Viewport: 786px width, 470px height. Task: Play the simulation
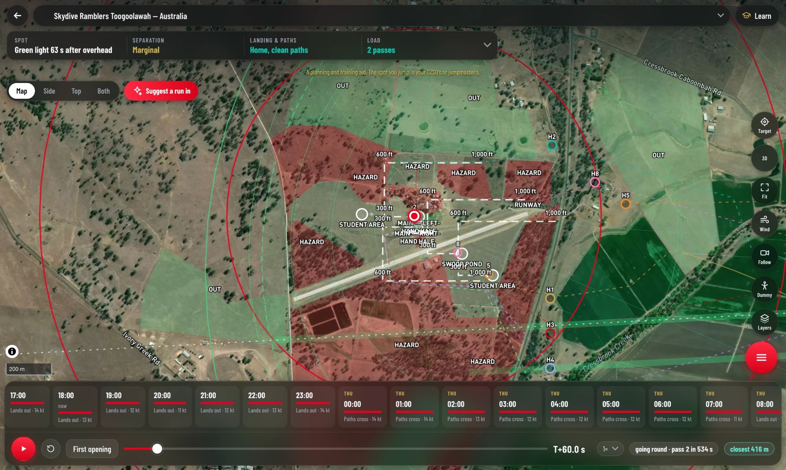point(24,449)
